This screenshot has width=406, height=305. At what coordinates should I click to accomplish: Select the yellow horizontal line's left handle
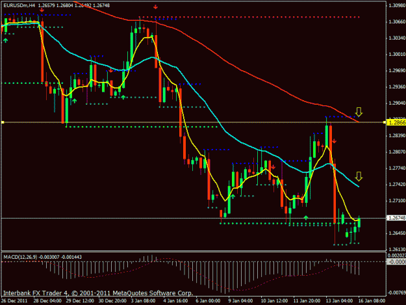3,122
